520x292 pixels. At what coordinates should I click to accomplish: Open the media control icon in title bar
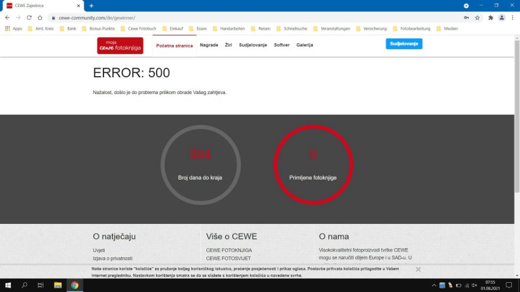coord(466,6)
